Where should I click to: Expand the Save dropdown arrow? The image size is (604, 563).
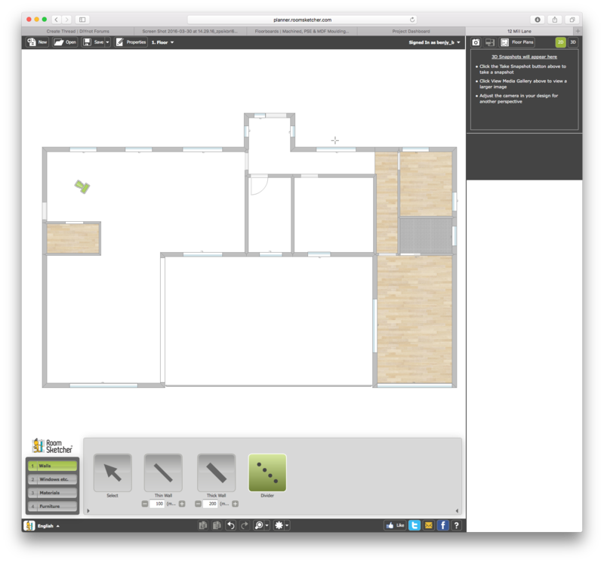pos(108,42)
